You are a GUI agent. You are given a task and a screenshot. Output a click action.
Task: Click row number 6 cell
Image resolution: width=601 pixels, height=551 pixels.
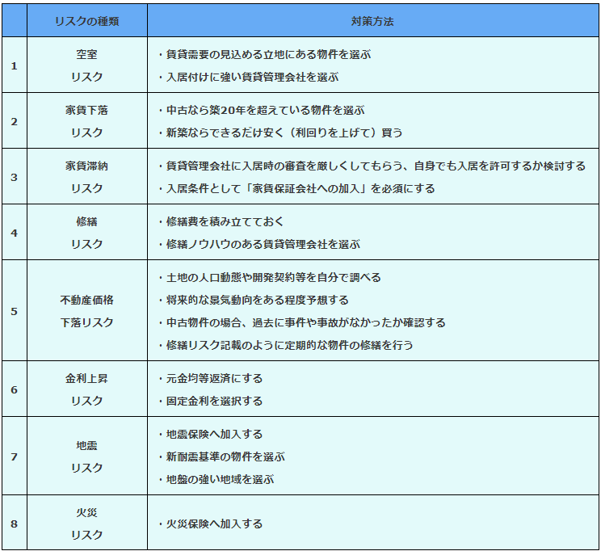click(x=15, y=389)
